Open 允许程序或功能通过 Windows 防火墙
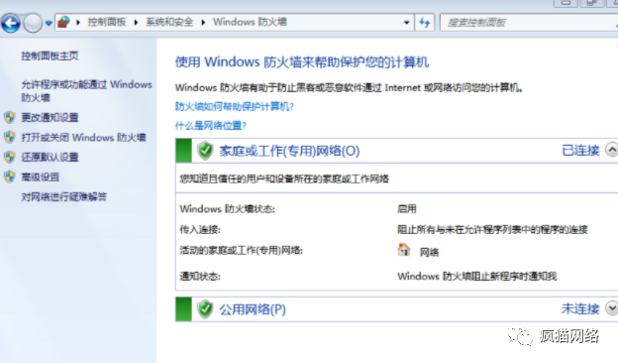 (x=86, y=91)
